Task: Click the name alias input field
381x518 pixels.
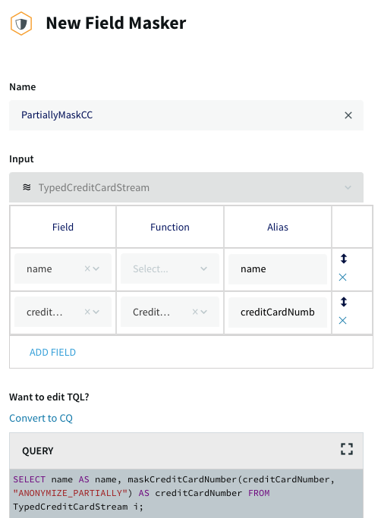Action: (278, 269)
